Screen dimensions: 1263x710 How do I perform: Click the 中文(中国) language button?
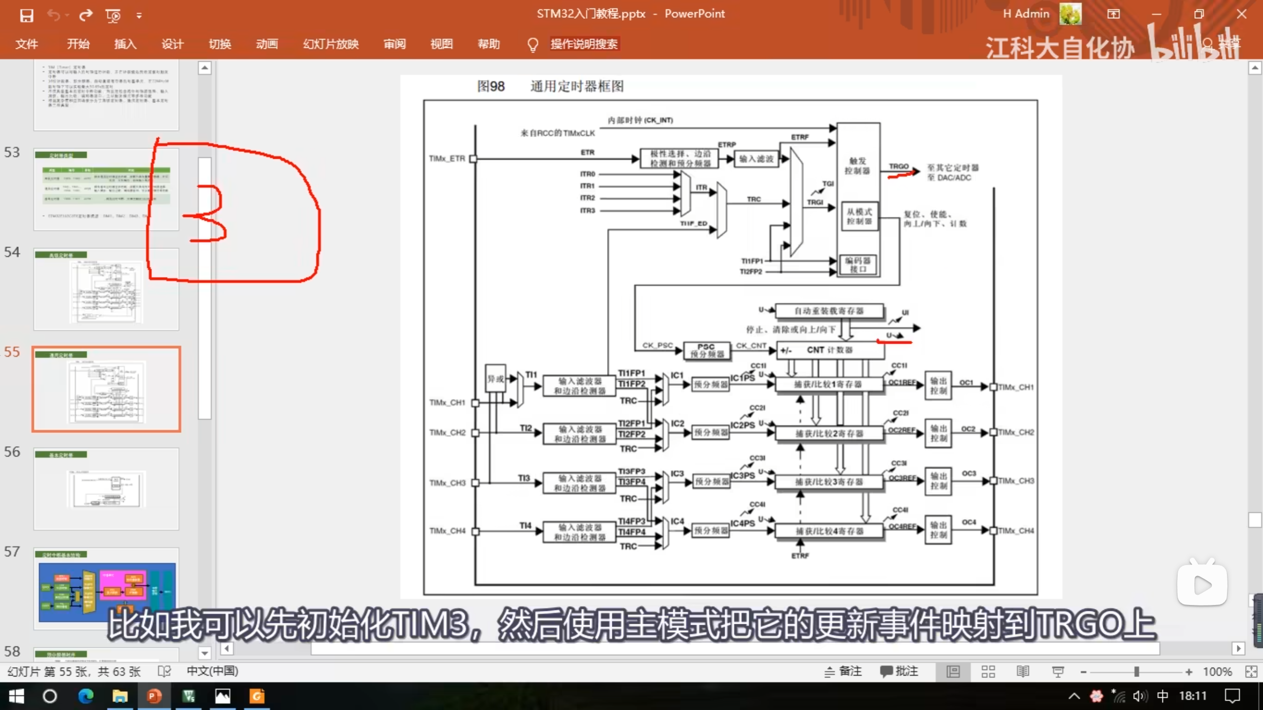(x=212, y=671)
